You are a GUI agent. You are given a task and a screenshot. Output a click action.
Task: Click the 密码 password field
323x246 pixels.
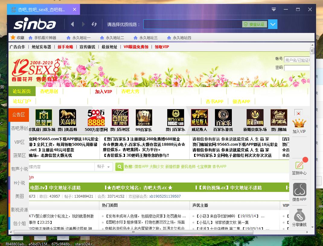click(x=297, y=68)
